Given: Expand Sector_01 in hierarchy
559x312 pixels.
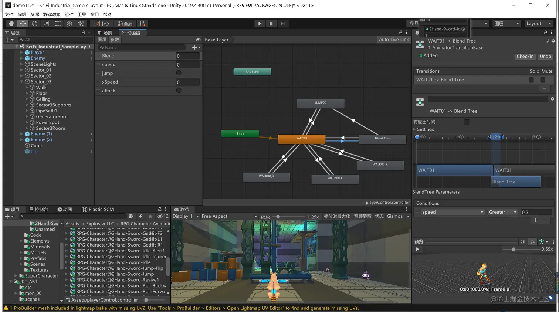Looking at the screenshot, I should coord(21,70).
